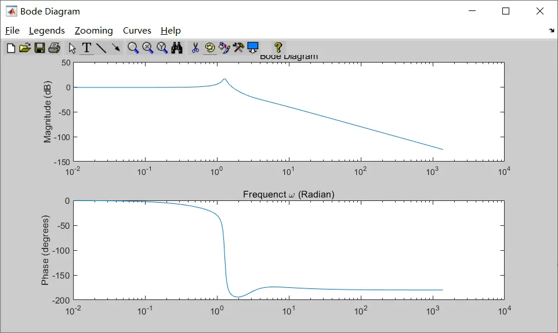This screenshot has width=558, height=333.
Task: Open the Legends menu
Action: [47, 31]
